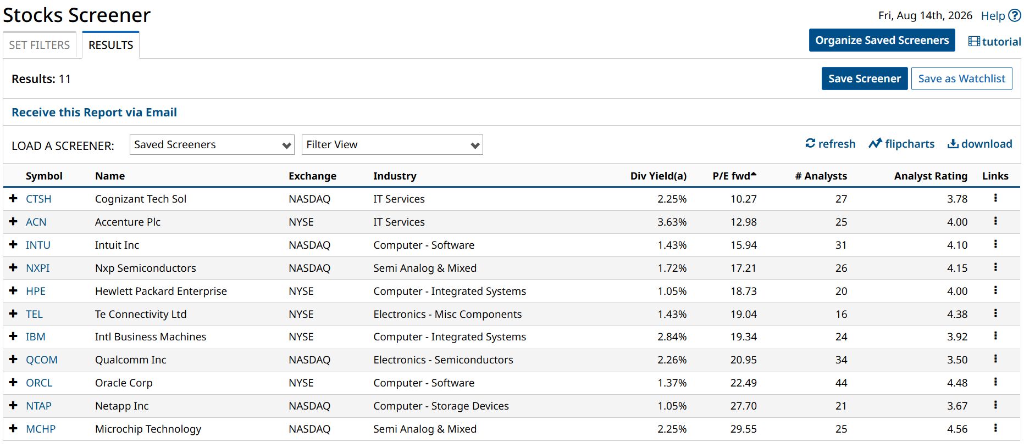Open the NXPI symbol link
This screenshot has height=448, width=1024.
[x=38, y=268]
